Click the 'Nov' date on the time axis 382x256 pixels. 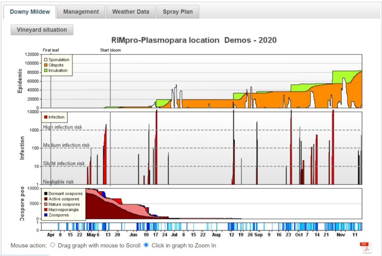tap(341, 235)
